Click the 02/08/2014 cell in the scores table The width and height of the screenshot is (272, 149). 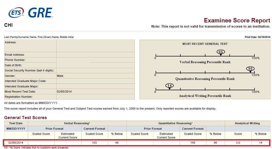coord(16,143)
